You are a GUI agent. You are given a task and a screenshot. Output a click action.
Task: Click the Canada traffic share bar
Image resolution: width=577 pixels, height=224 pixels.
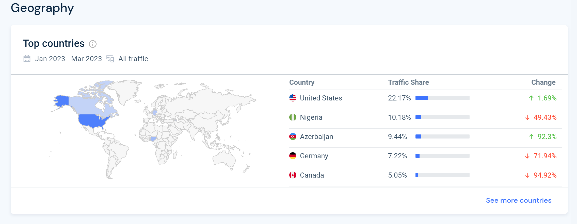pos(442,175)
